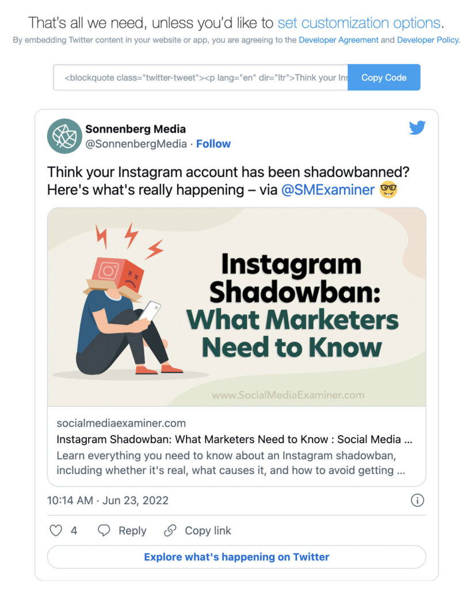The height and width of the screenshot is (590, 469).
Task: Click the Twitter bird icon
Action: [x=417, y=128]
